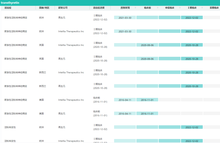Click 2022-12-02 bar in 欧洲 再生元 neuropathy row
220x143 pixels.
coord(192,18)
